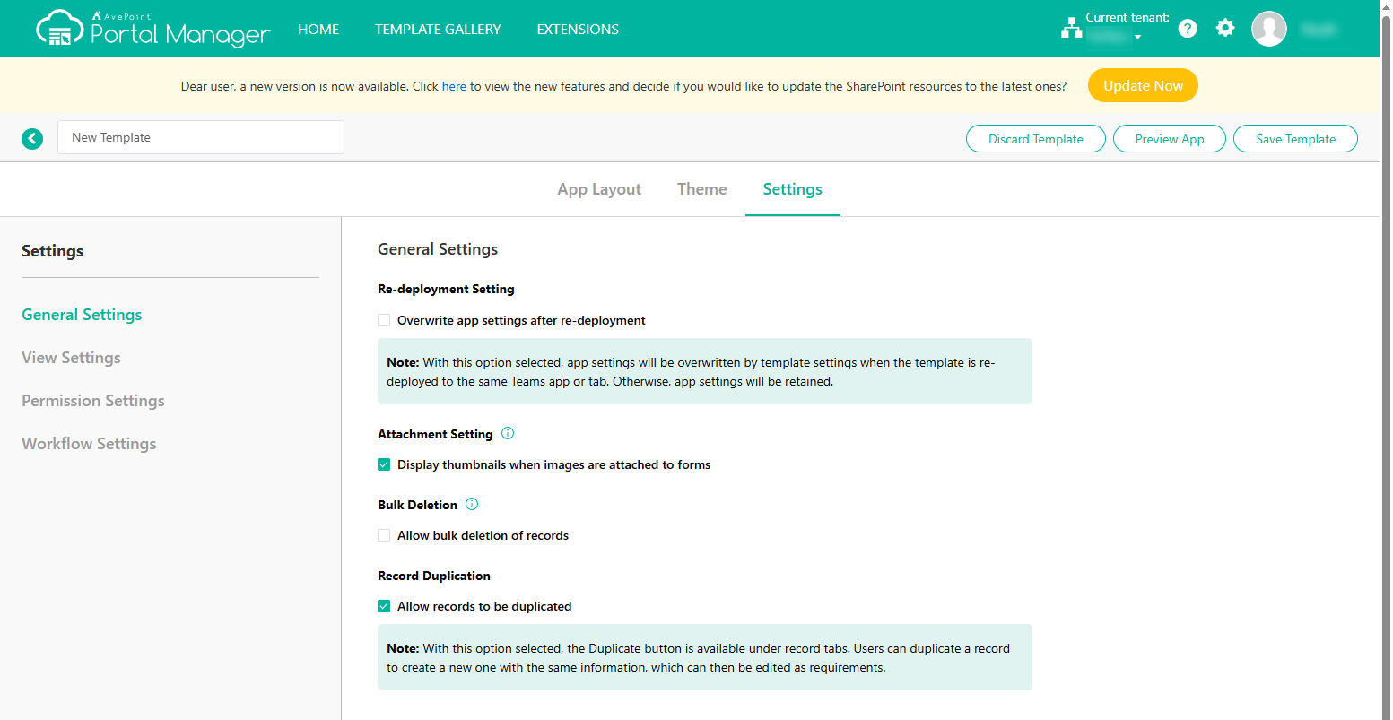Open the help icon in top bar
Viewport: 1393px width, 720px height.
(1187, 28)
